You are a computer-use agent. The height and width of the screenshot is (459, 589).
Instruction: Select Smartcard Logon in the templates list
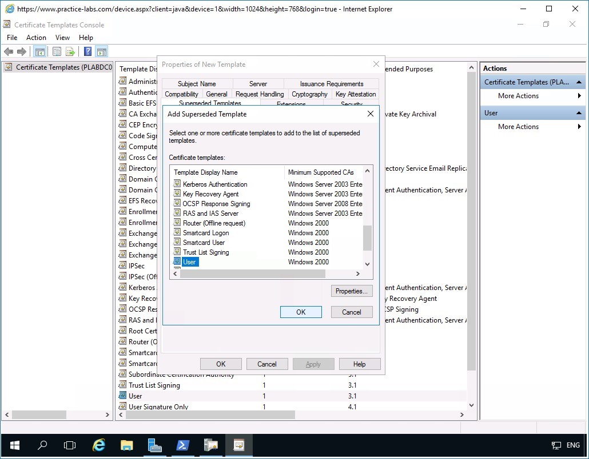(x=206, y=232)
